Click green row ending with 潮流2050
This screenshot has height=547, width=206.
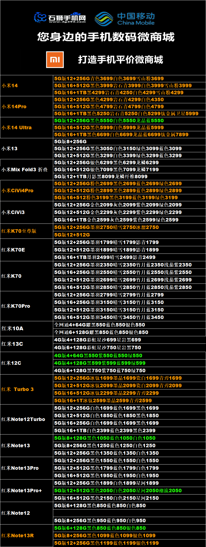tap(129, 490)
